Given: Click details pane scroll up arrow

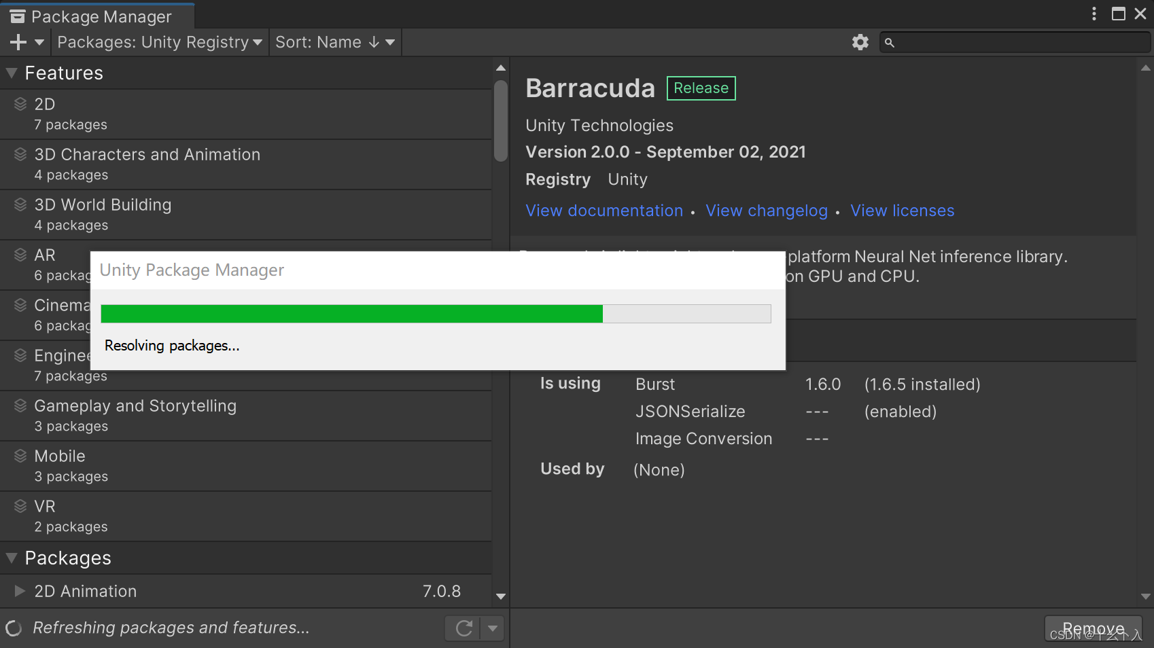Looking at the screenshot, I should pyautogui.click(x=1146, y=68).
